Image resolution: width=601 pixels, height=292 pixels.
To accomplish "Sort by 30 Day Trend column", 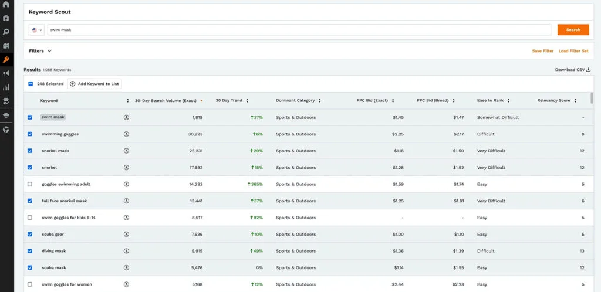I will [x=247, y=101].
